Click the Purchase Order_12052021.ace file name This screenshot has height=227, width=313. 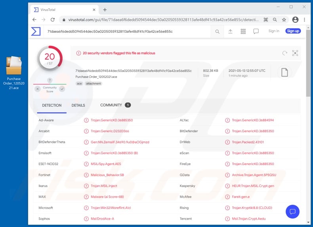[96, 77]
